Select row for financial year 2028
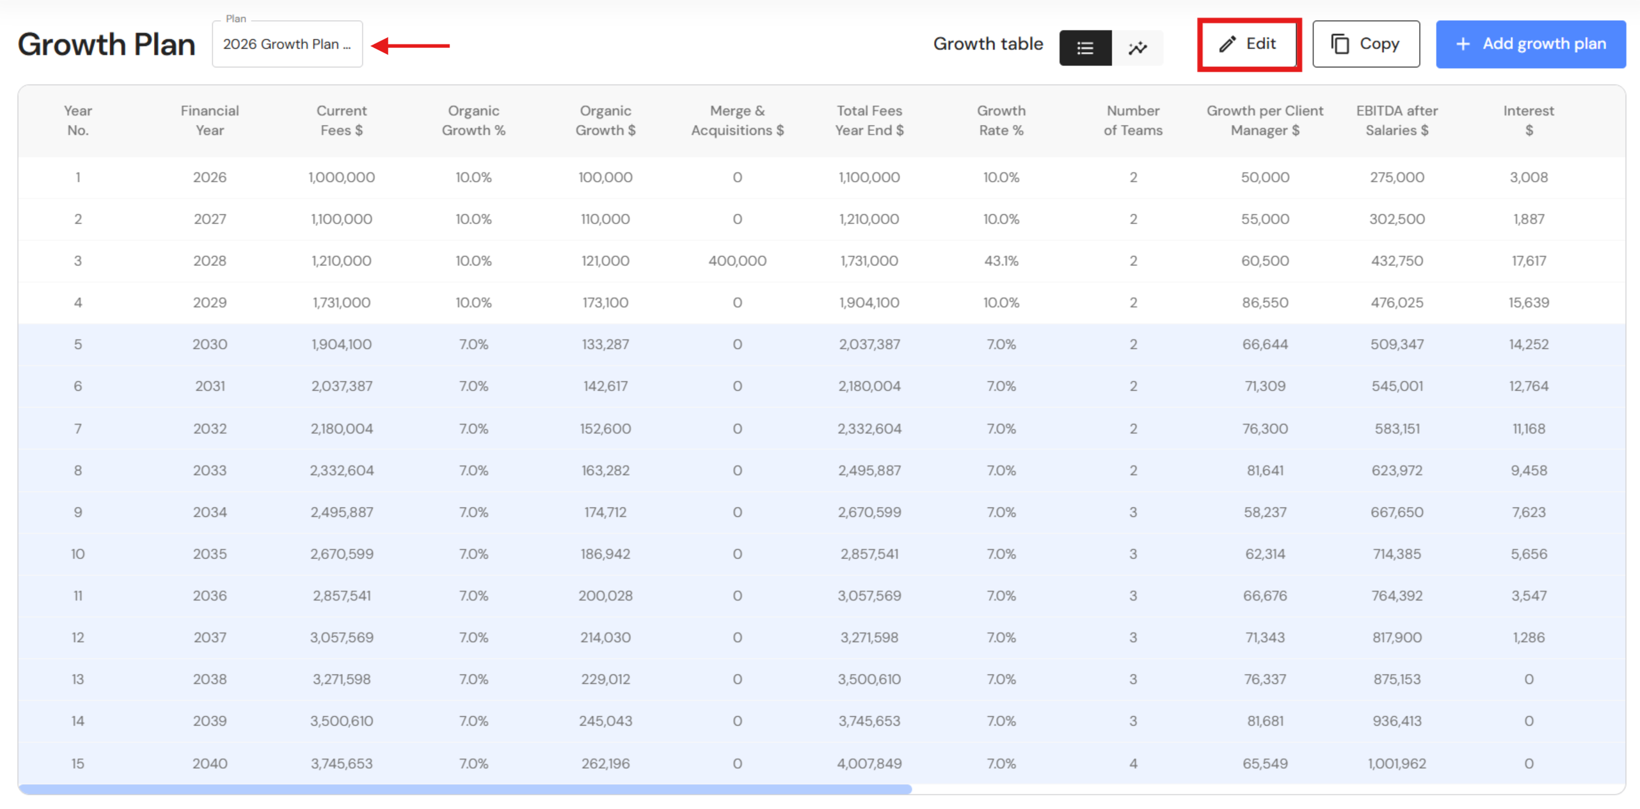1640x809 pixels. click(210, 261)
